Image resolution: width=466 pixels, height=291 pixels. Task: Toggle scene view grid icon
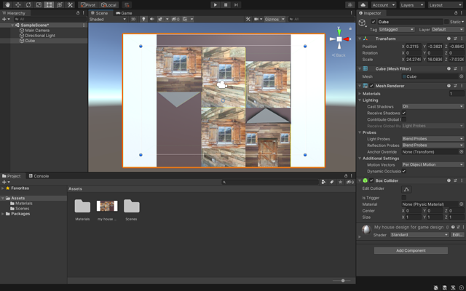185,19
